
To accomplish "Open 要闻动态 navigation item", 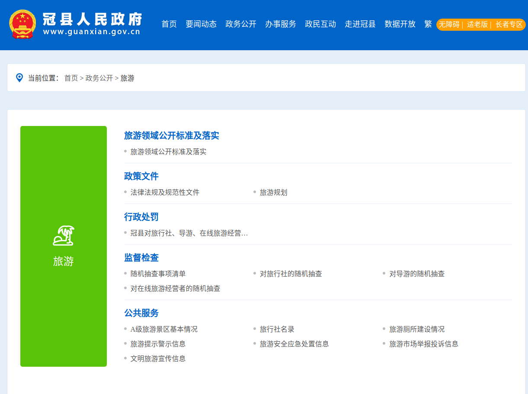I will tap(201, 24).
